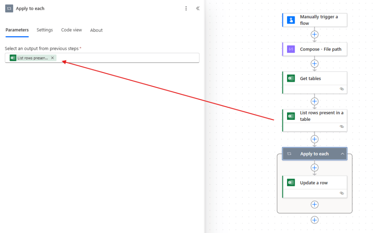View the About tab
This screenshot has height=233, width=374.
[x=96, y=30]
